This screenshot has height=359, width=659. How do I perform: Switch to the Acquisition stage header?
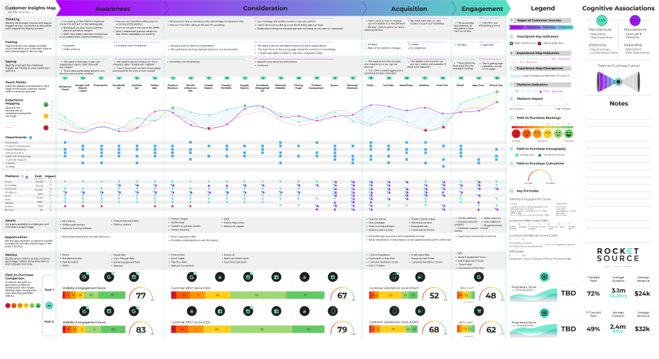point(409,9)
